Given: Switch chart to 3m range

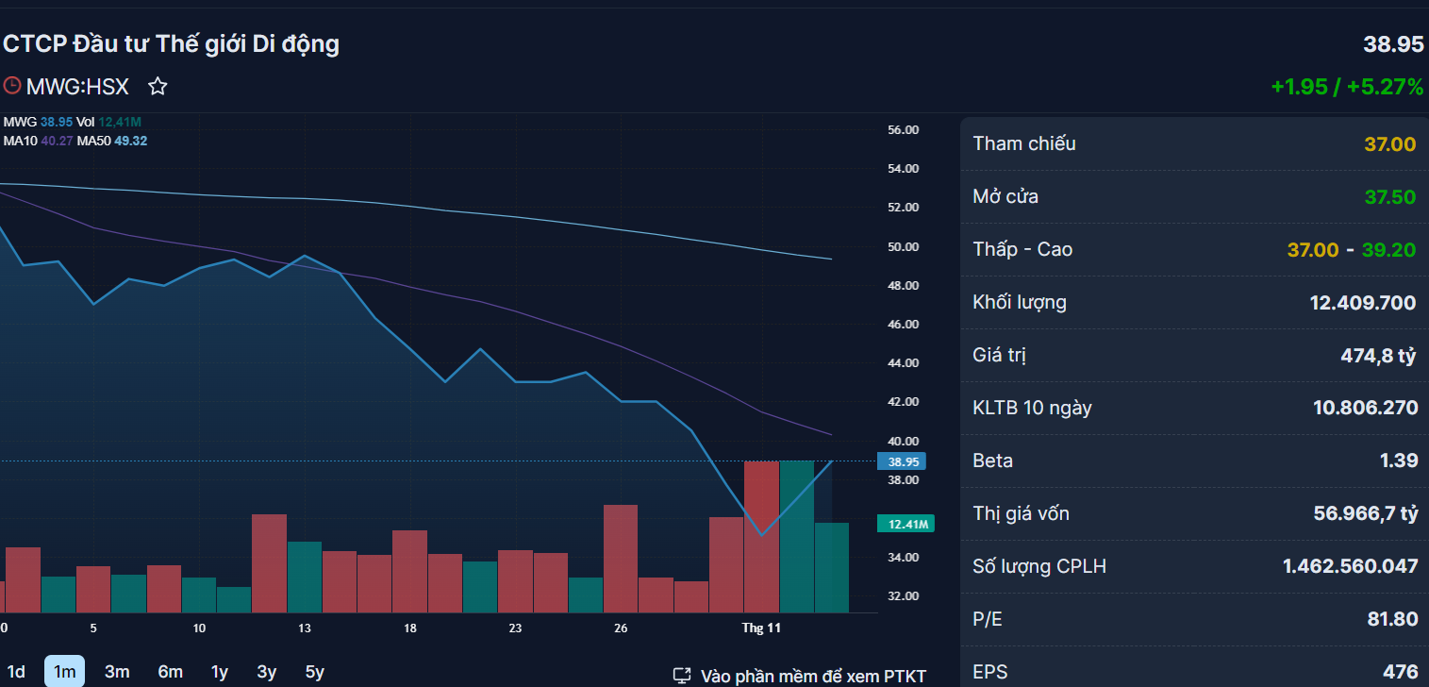Looking at the screenshot, I should click(x=117, y=672).
